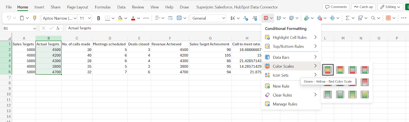Click Insert cells icon
409x122 pixels.
[306, 18]
